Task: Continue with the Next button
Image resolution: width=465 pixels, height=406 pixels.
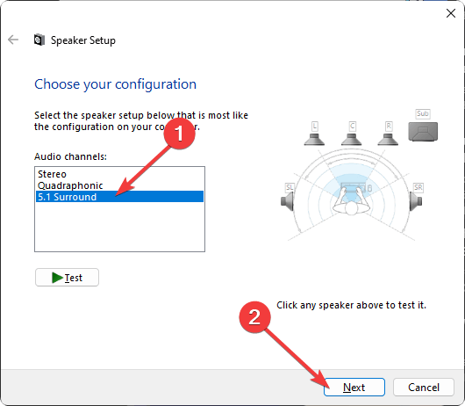Action: pos(354,387)
